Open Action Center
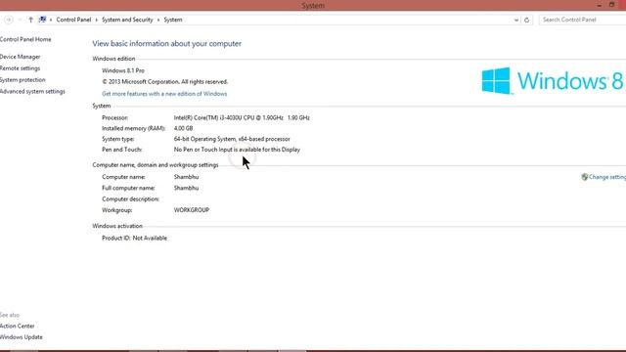The height and width of the screenshot is (352, 626). [18, 326]
